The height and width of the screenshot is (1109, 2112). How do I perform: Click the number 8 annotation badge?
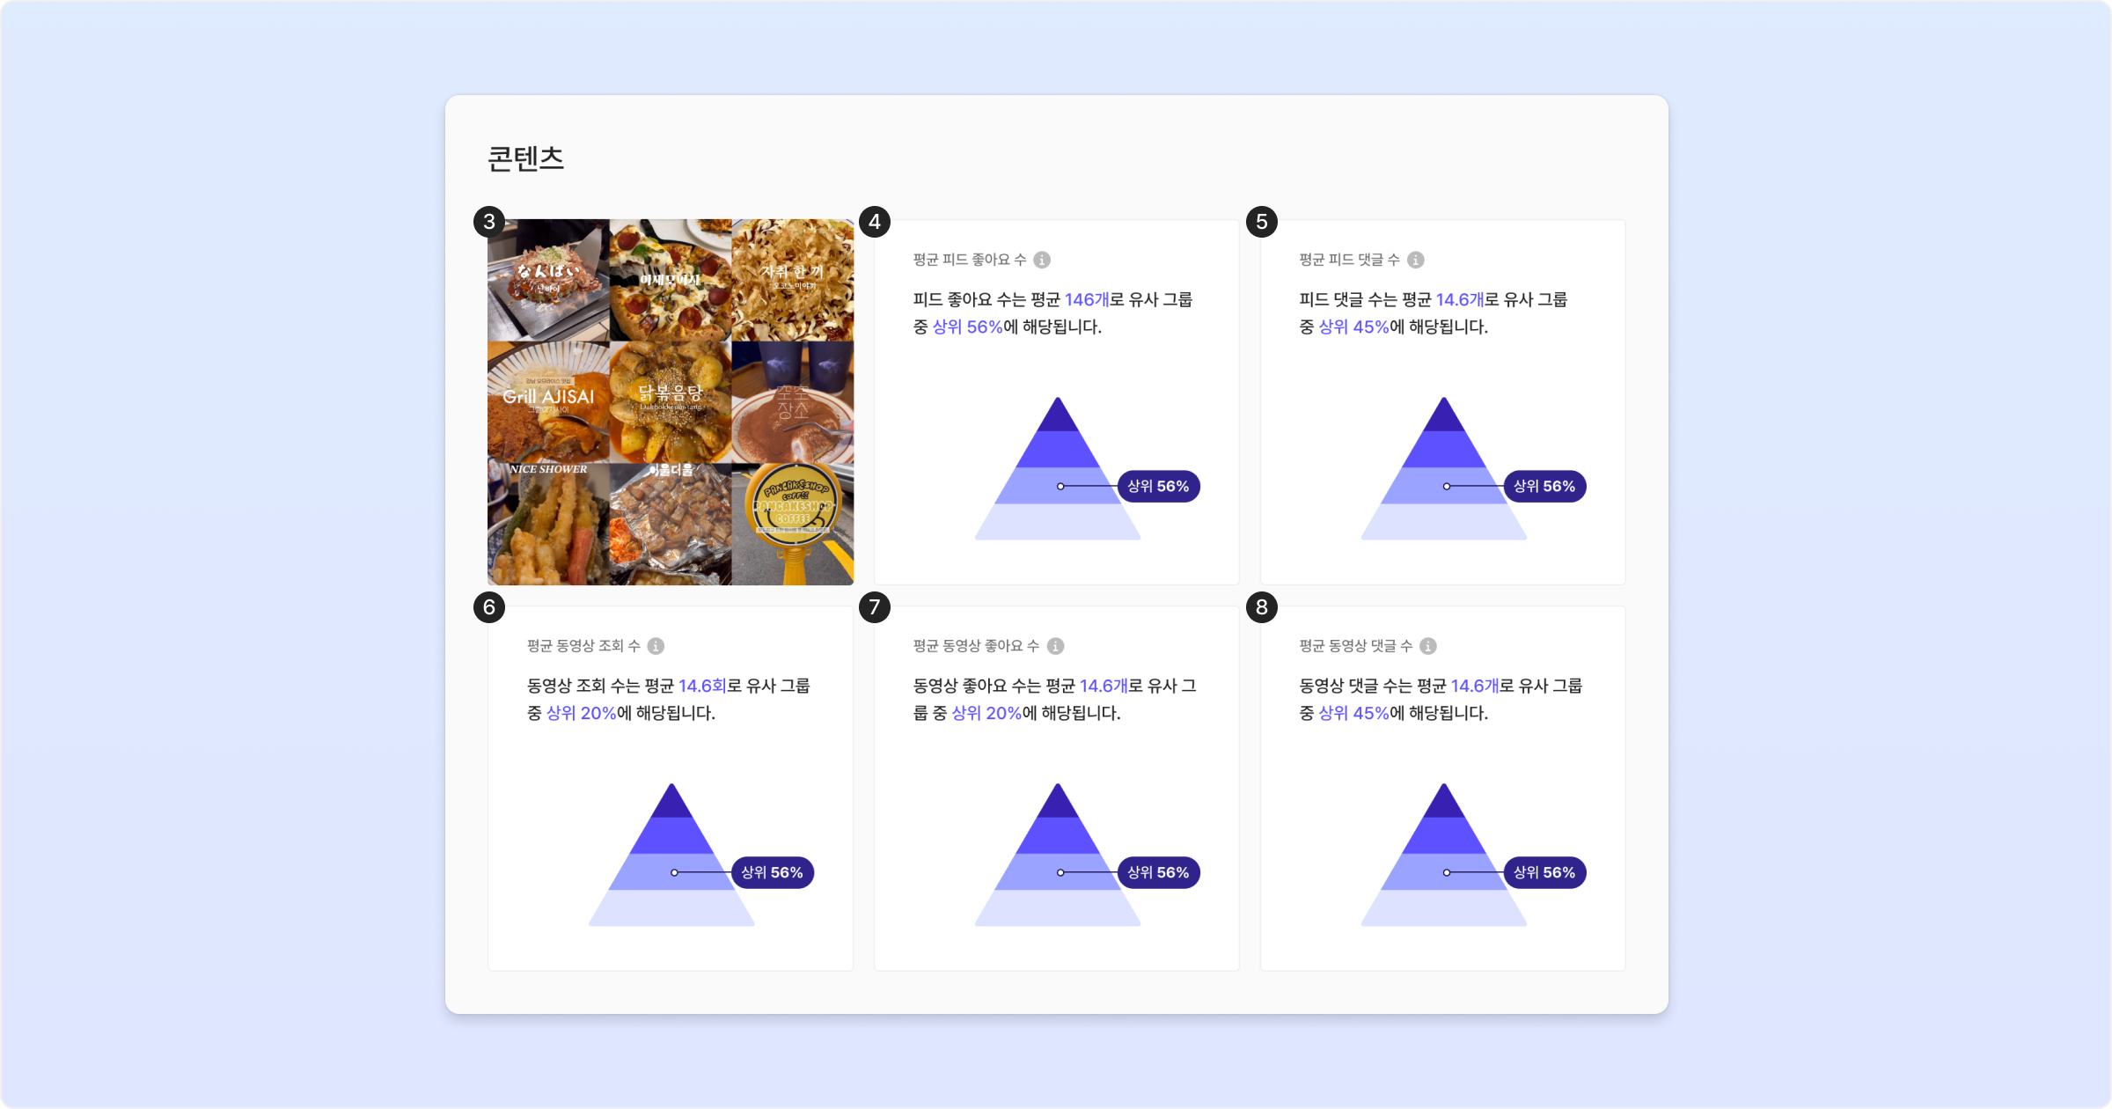tap(1262, 607)
